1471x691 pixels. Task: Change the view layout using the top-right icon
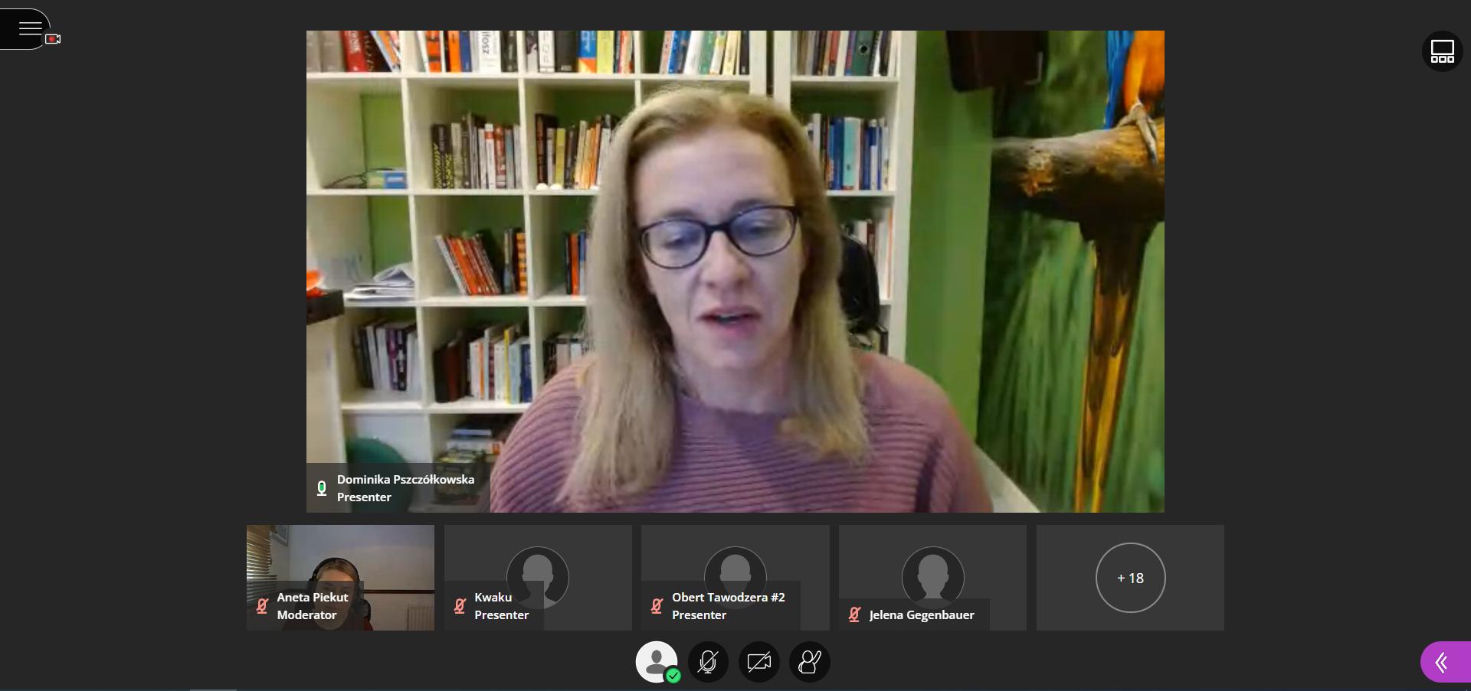[1442, 51]
